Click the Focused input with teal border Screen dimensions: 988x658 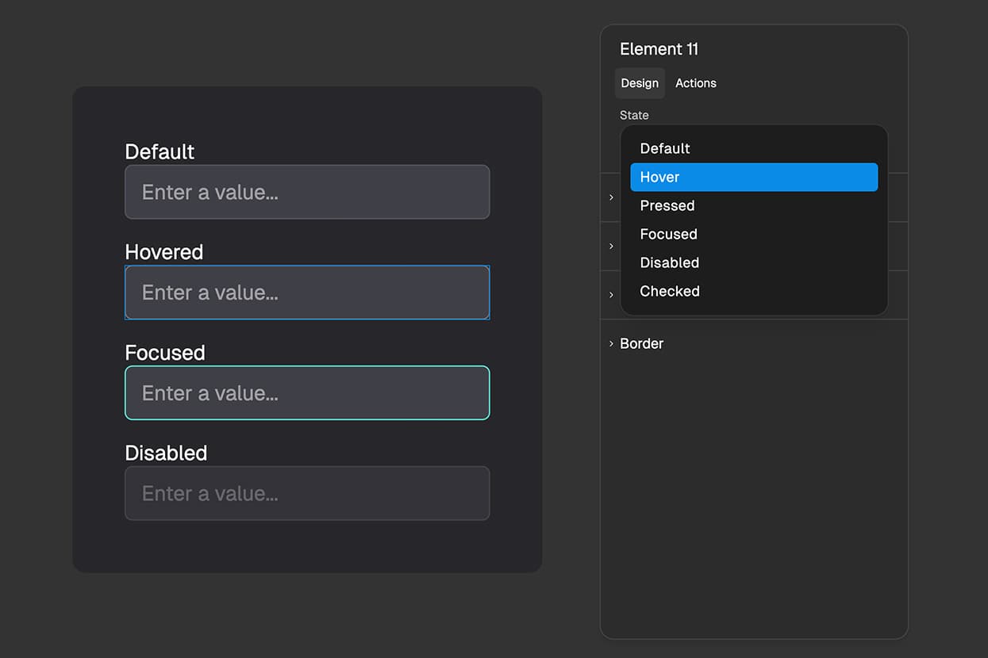pyautogui.click(x=307, y=392)
